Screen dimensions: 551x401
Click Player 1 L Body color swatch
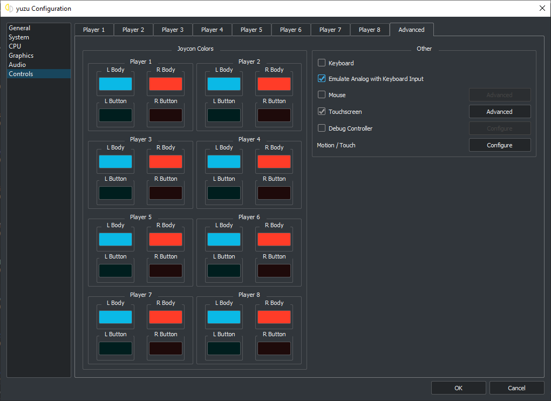(x=115, y=84)
